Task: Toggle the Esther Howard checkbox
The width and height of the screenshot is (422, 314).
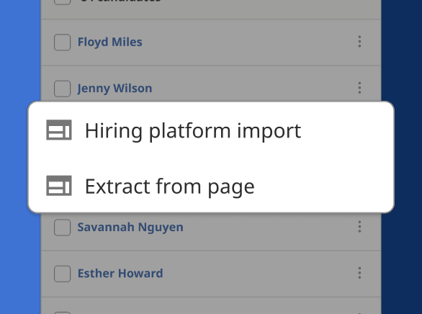Action: (62, 274)
